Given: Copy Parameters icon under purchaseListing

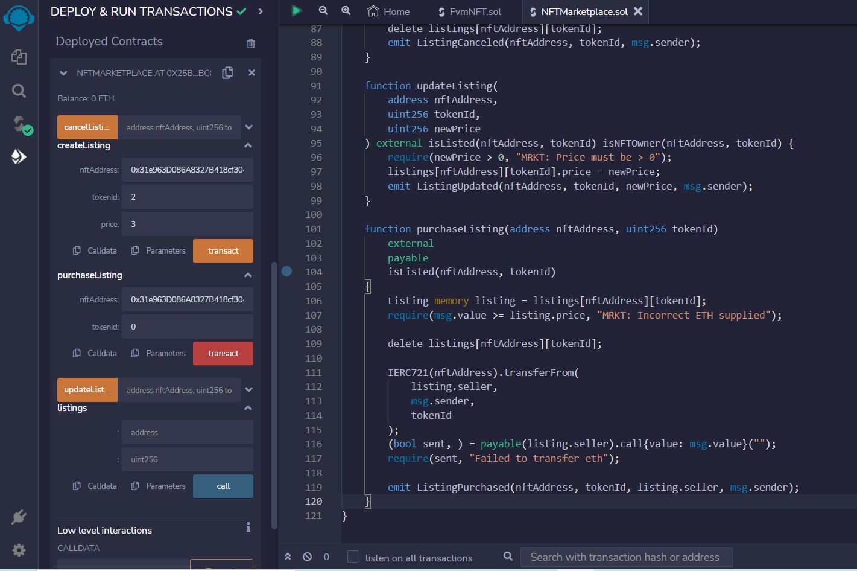Looking at the screenshot, I should point(135,353).
